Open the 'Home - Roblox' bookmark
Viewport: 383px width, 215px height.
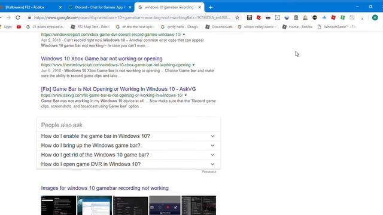coord(297,27)
